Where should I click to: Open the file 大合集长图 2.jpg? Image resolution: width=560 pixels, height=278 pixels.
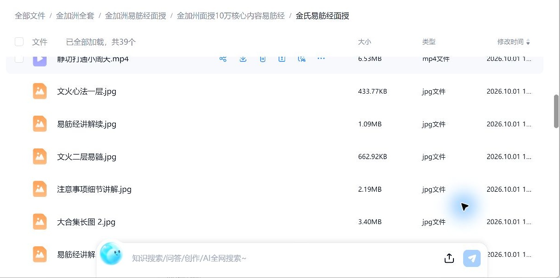[86, 222]
